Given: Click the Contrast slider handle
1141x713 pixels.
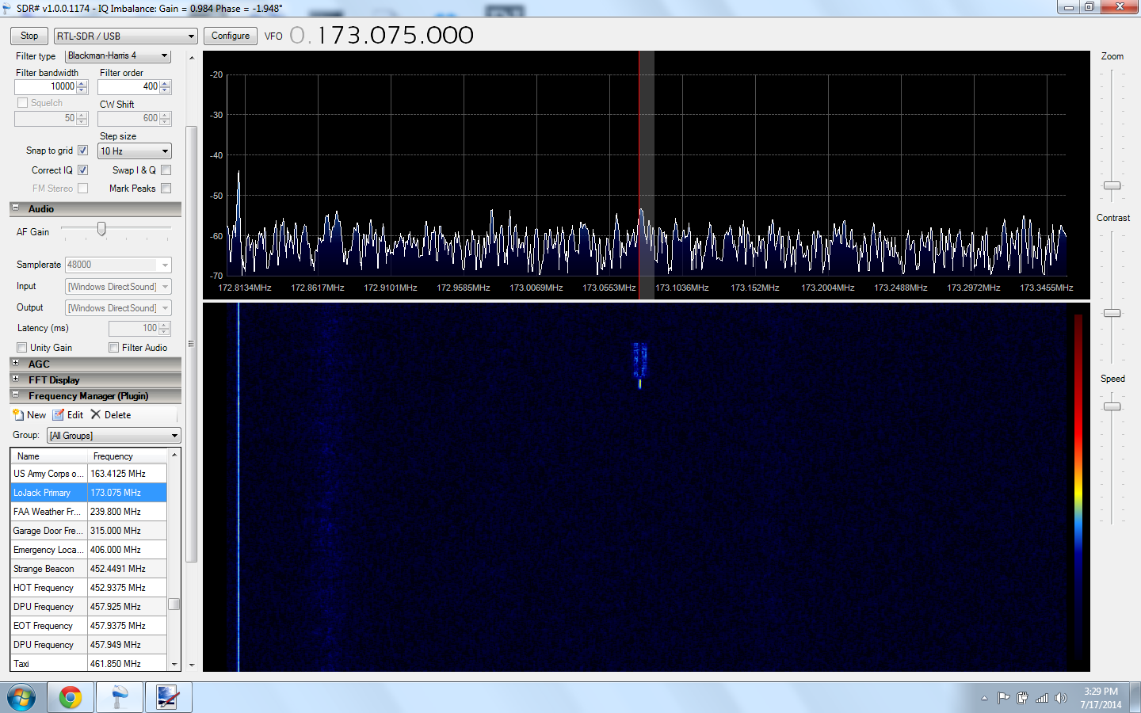Looking at the screenshot, I should tap(1112, 313).
